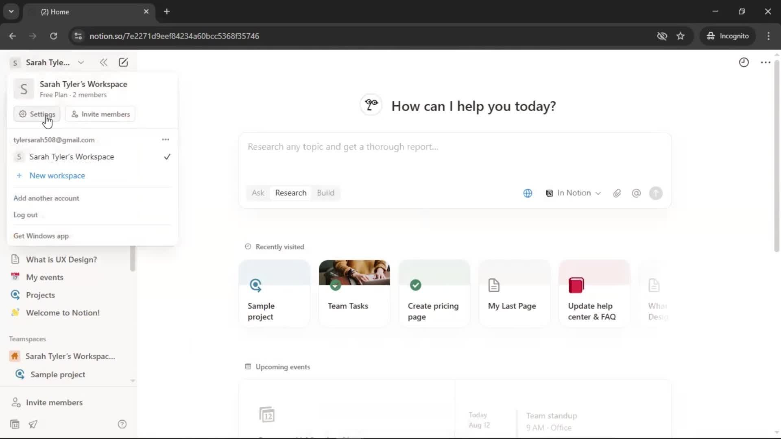Choose Add another account
This screenshot has height=439, width=781.
point(46,198)
